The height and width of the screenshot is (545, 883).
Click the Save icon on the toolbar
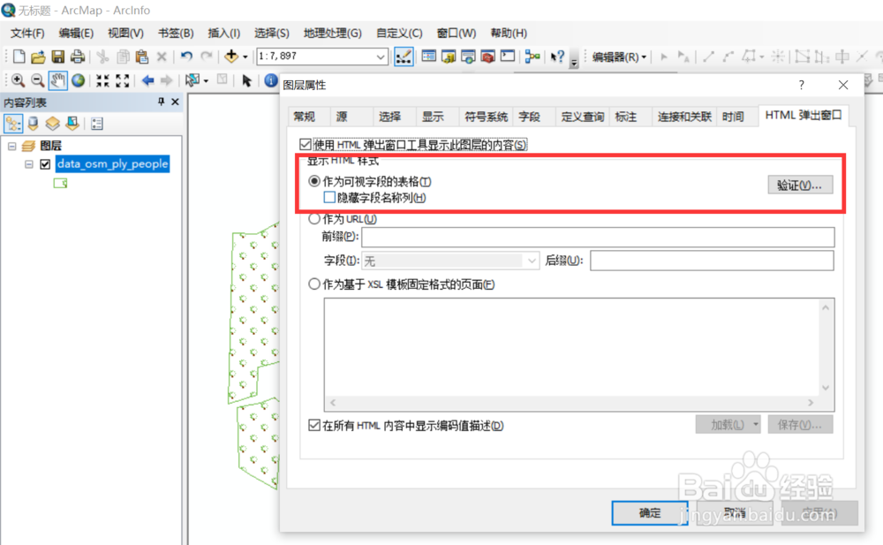(57, 56)
